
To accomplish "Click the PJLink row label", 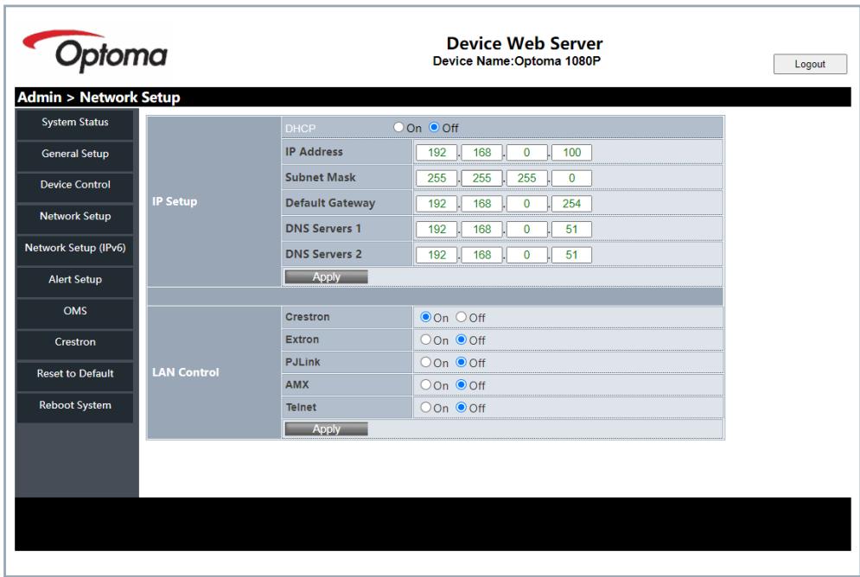I will pyautogui.click(x=303, y=362).
